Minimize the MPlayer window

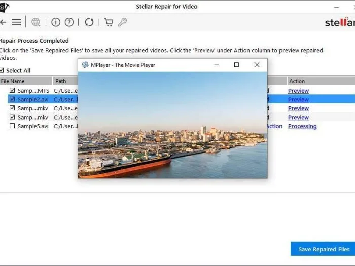pos(217,65)
